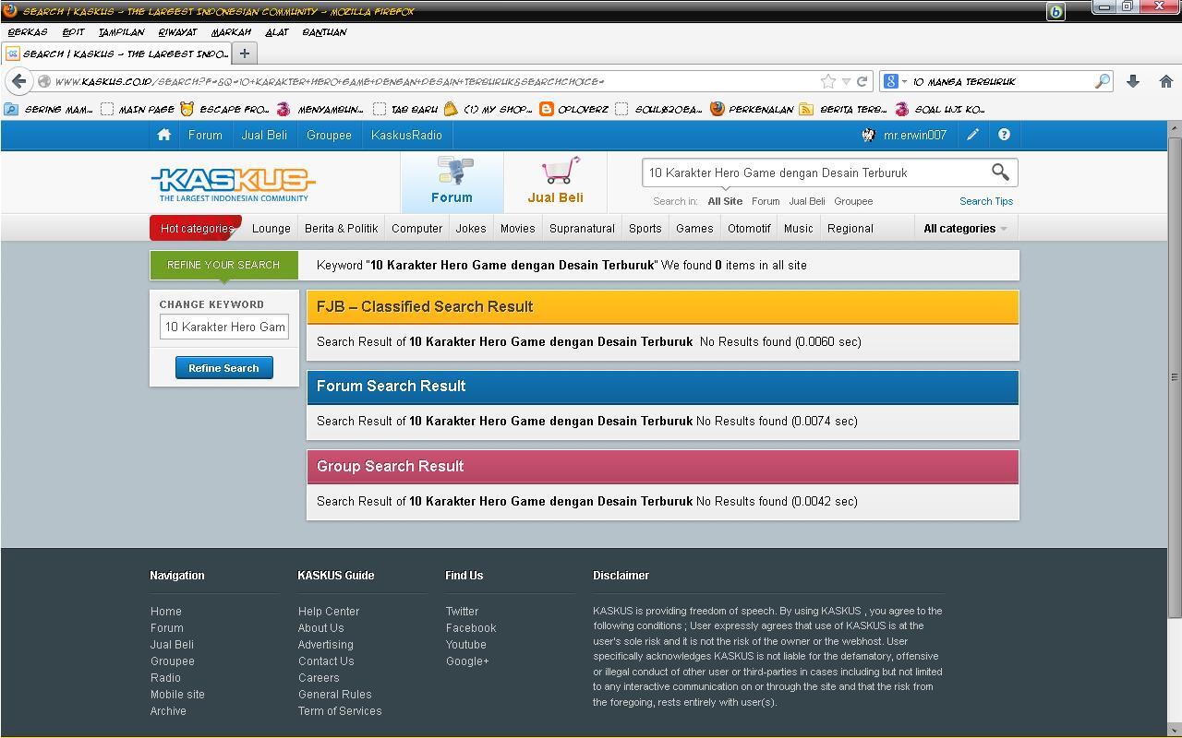Open Mobile site footer link
Image resolution: width=1182 pixels, height=738 pixels.
pyautogui.click(x=177, y=695)
